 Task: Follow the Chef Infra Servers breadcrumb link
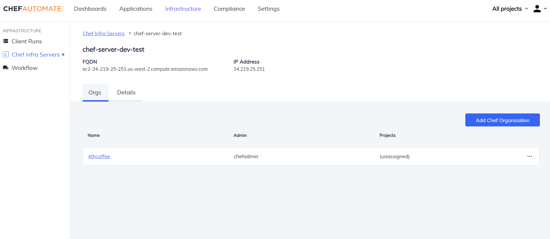[x=103, y=33]
